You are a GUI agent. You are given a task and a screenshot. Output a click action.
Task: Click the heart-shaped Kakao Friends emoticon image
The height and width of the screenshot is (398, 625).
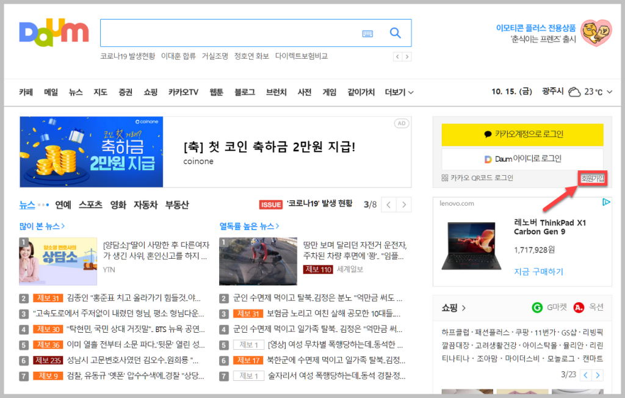596,33
